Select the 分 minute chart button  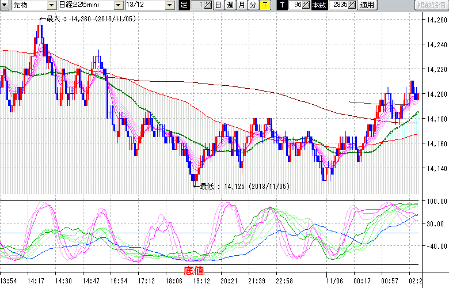pyautogui.click(x=253, y=5)
